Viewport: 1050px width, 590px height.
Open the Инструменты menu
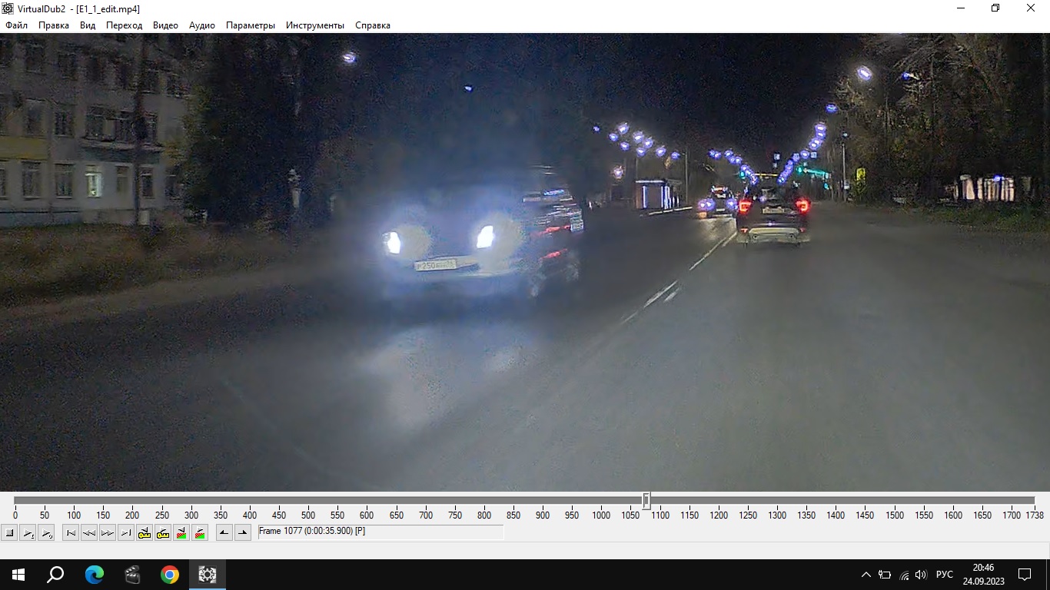(314, 25)
